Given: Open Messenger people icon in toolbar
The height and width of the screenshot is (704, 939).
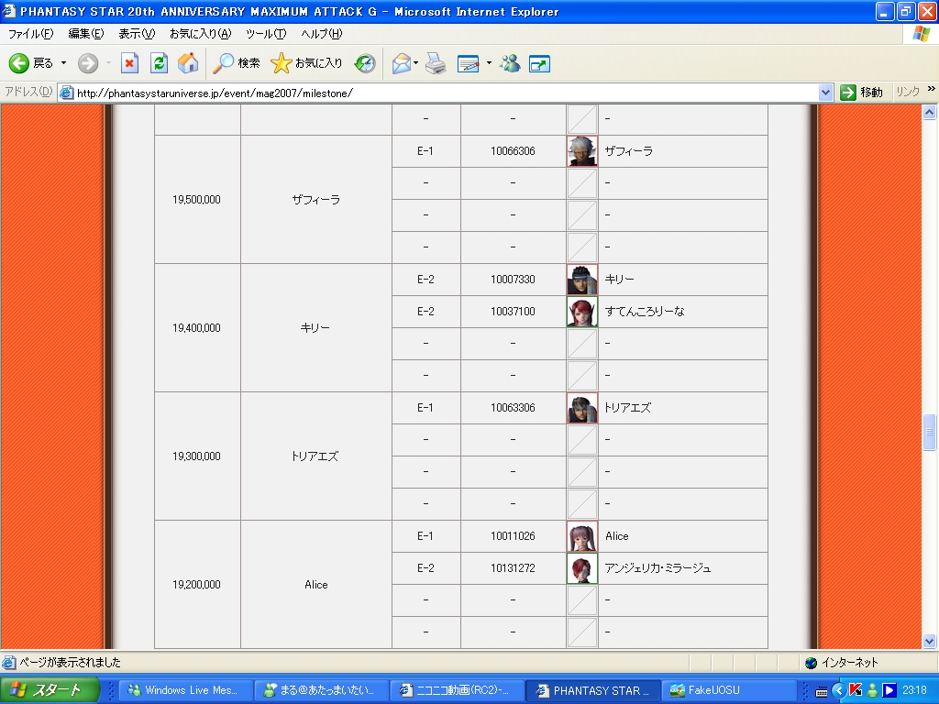Looking at the screenshot, I should pos(510,63).
